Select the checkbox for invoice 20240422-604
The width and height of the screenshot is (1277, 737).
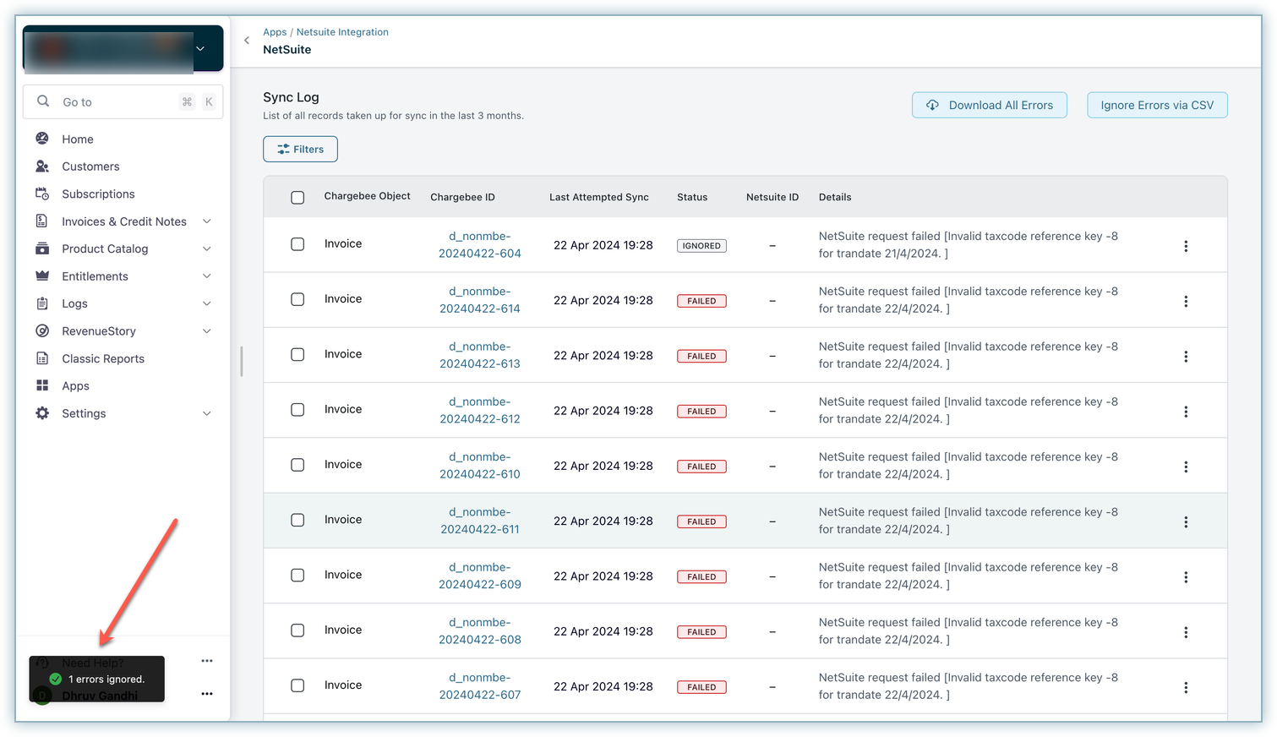point(297,244)
